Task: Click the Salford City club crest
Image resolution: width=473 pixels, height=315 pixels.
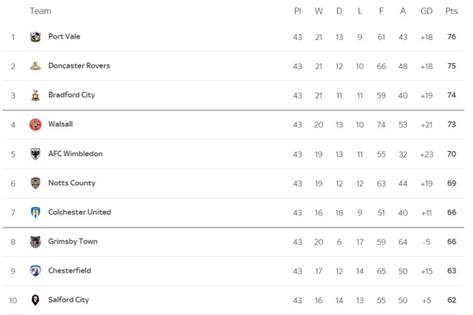Action: (35, 300)
